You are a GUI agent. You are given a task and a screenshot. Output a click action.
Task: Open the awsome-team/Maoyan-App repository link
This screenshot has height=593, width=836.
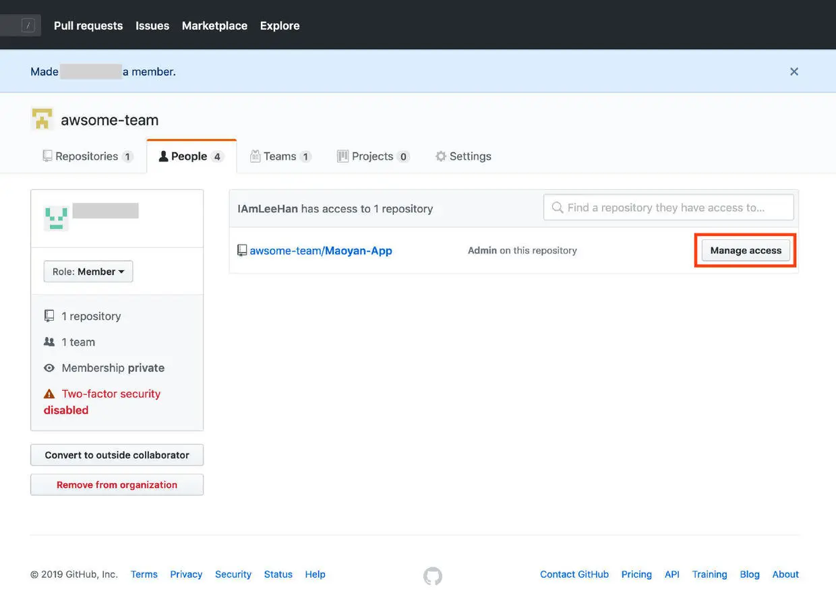[x=321, y=251]
